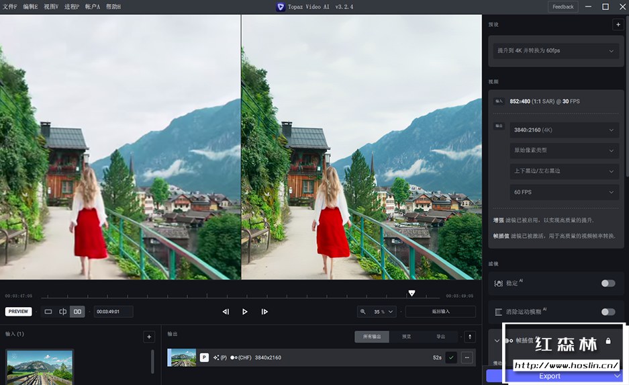Switch to split view layout icon

tap(62, 312)
